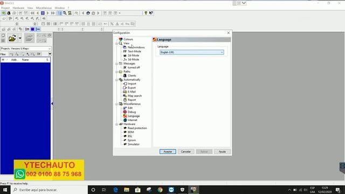Image resolution: width=345 pixels, height=194 pixels.
Task: Click the home with up-arrow toolbar icon
Action: point(88,13)
